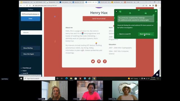Expand the system tray hidden icons chevron
The image size is (180, 101).
(140, 79)
